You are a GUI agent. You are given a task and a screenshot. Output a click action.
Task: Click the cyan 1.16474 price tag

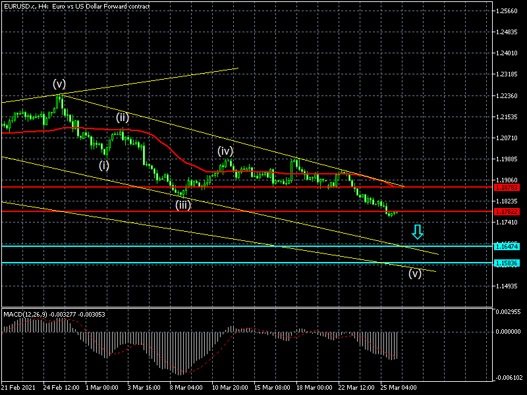506,246
